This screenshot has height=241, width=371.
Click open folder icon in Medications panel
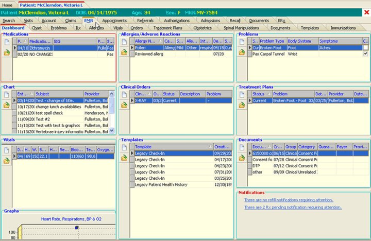click(7, 53)
